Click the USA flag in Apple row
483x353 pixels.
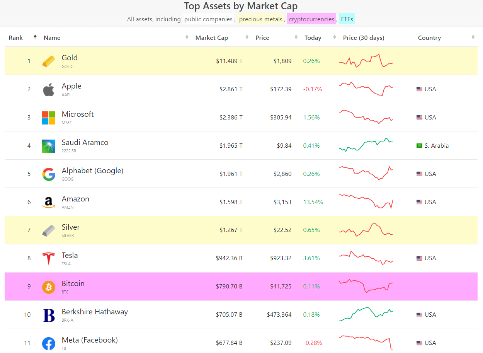419,89
